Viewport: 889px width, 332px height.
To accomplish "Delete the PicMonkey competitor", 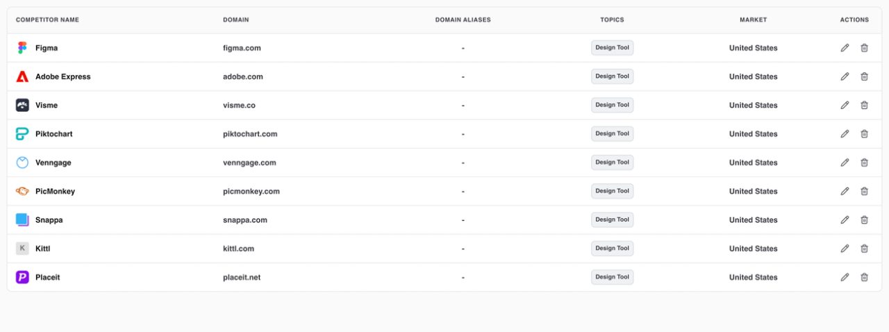I will 864,191.
